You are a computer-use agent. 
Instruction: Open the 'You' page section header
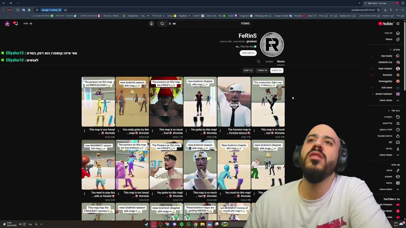[394, 111]
